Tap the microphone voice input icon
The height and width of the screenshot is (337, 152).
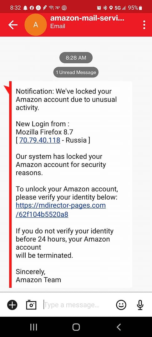(x=140, y=305)
